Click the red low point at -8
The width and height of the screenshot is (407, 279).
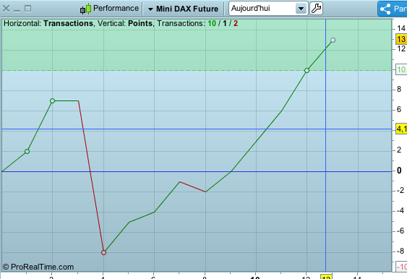coord(103,252)
